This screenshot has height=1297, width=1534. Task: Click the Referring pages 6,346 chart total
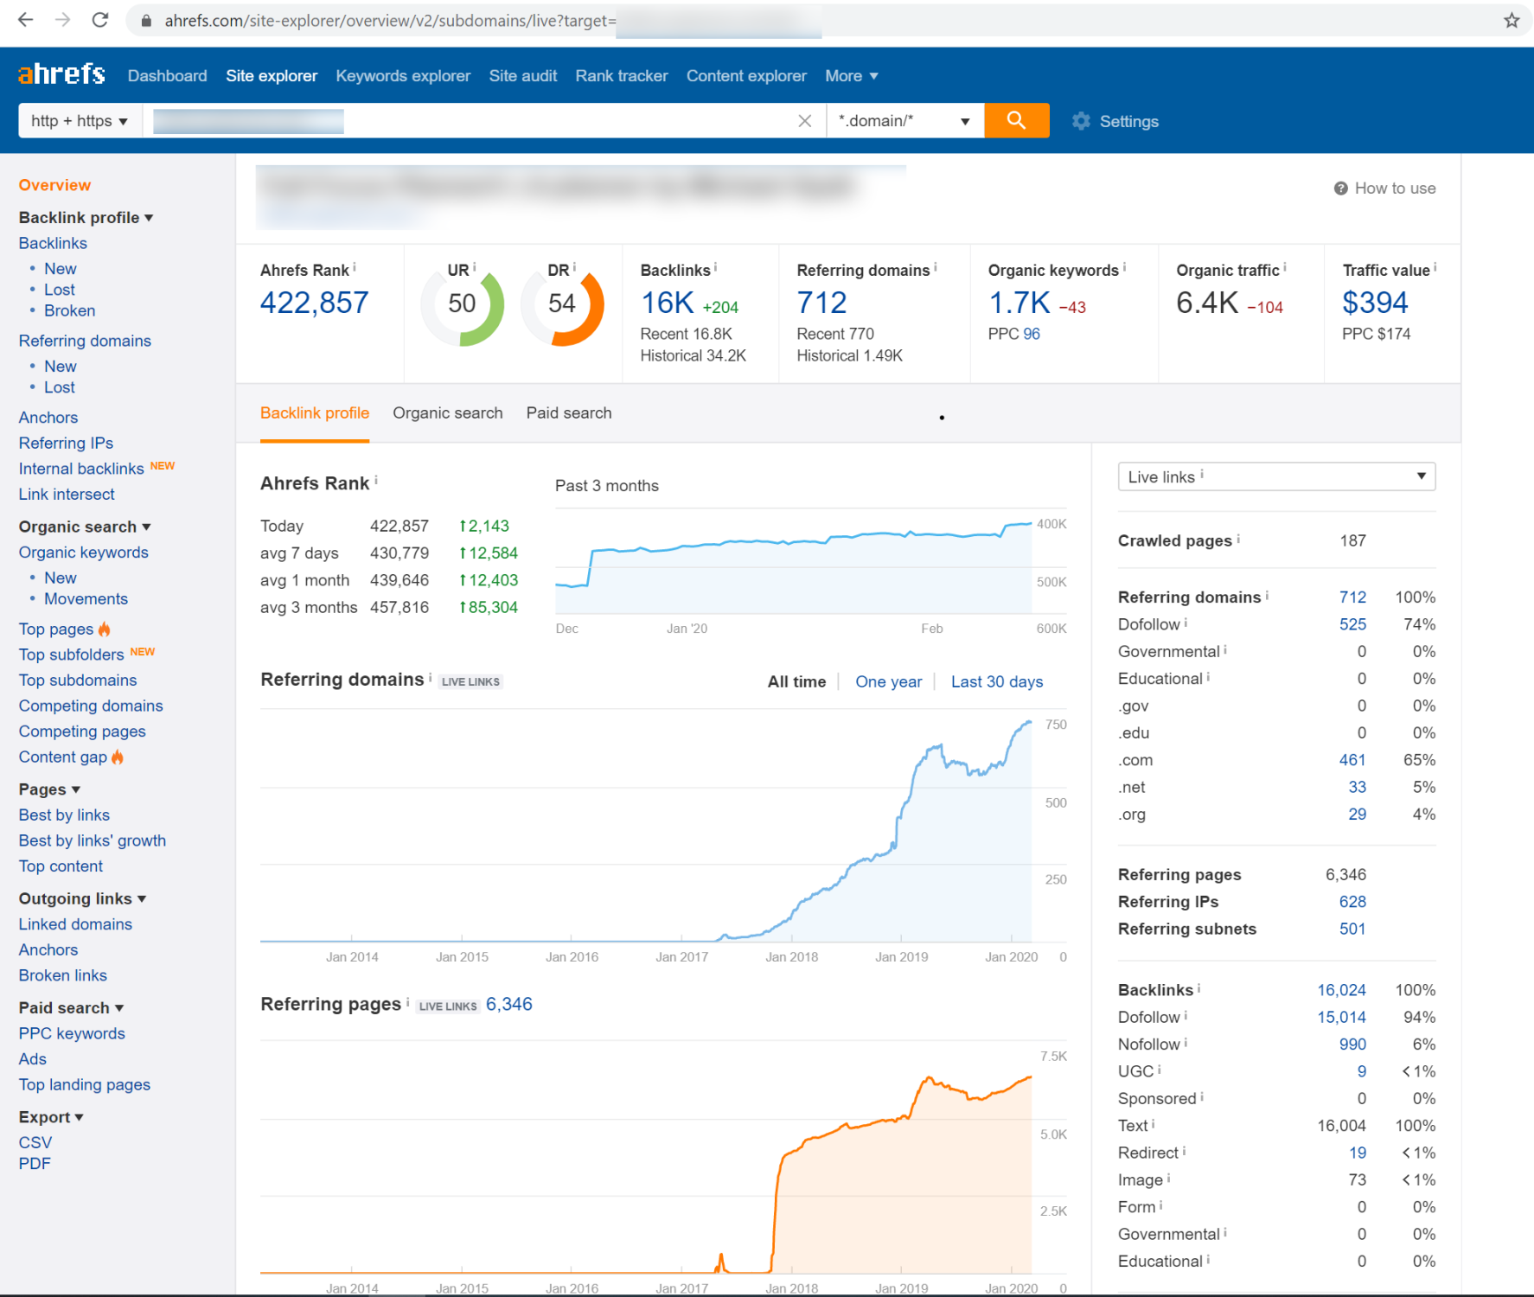(x=509, y=1005)
